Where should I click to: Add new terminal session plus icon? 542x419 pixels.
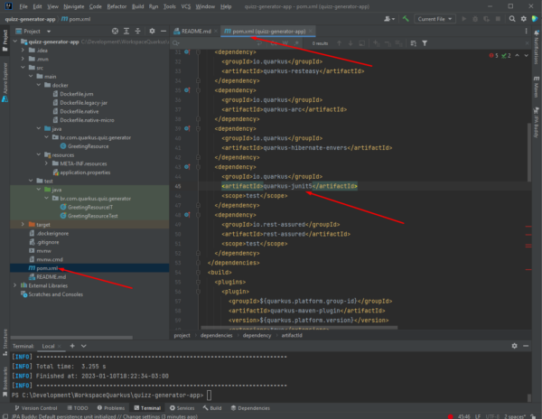click(72, 346)
